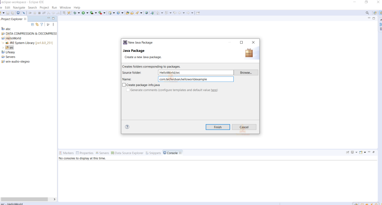This screenshot has height=205, width=382.
Task: Minimize the Project Explorer panel
Action: 49,18
